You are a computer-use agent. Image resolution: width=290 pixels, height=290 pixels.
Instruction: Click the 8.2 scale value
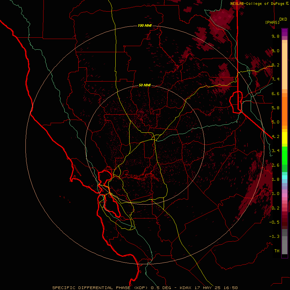[275, 65]
